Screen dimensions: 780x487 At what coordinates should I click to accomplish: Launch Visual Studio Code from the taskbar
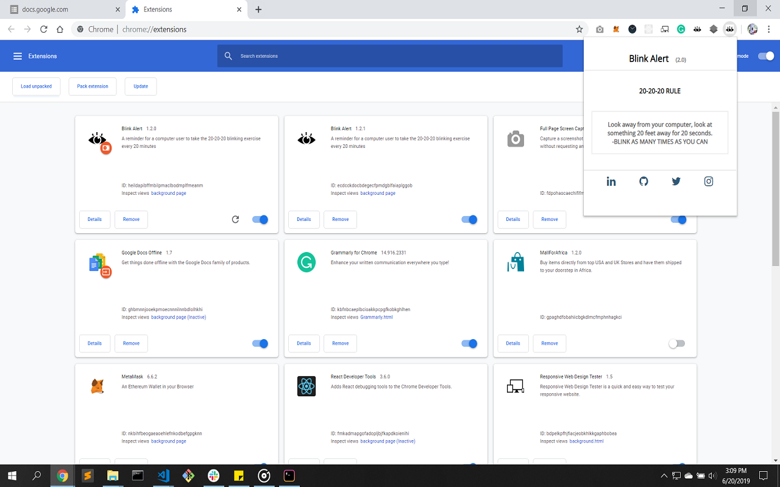[x=163, y=475]
